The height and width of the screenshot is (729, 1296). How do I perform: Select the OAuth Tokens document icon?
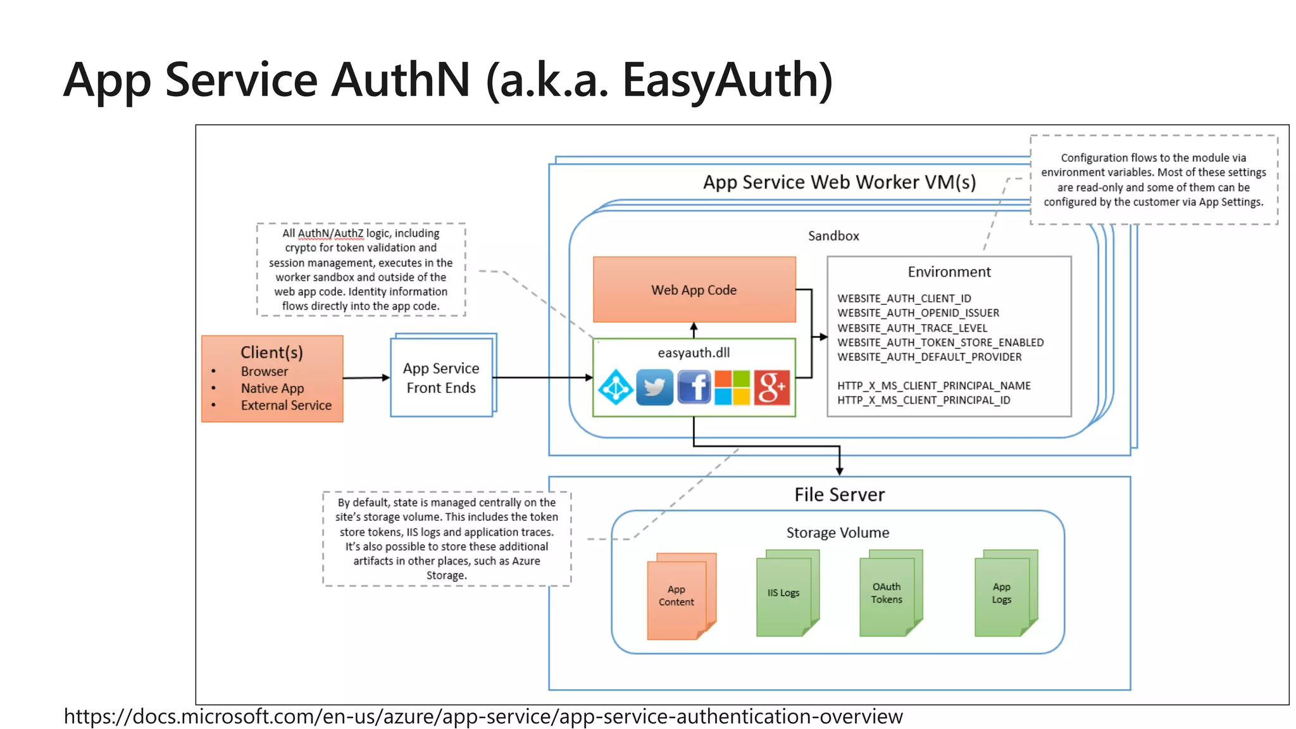[x=887, y=593]
